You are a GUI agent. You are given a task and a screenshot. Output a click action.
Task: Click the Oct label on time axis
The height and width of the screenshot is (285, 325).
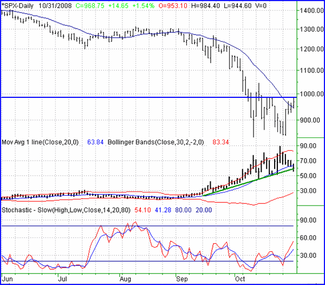[x=240, y=279]
